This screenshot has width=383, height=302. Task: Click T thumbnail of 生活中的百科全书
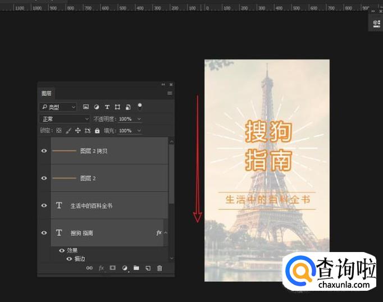59,205
